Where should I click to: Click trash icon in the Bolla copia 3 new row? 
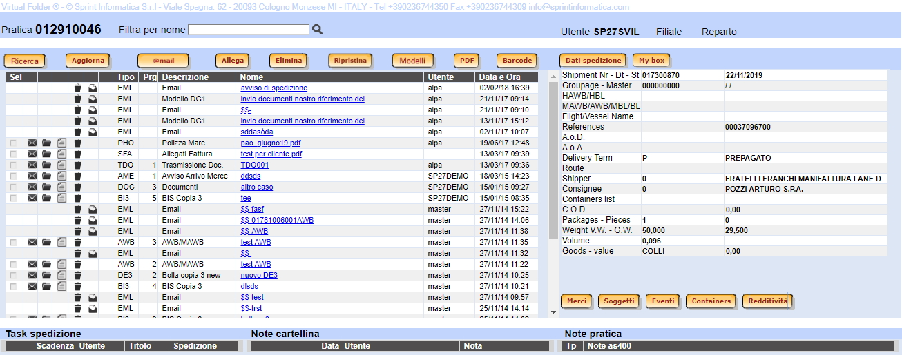[x=77, y=276]
